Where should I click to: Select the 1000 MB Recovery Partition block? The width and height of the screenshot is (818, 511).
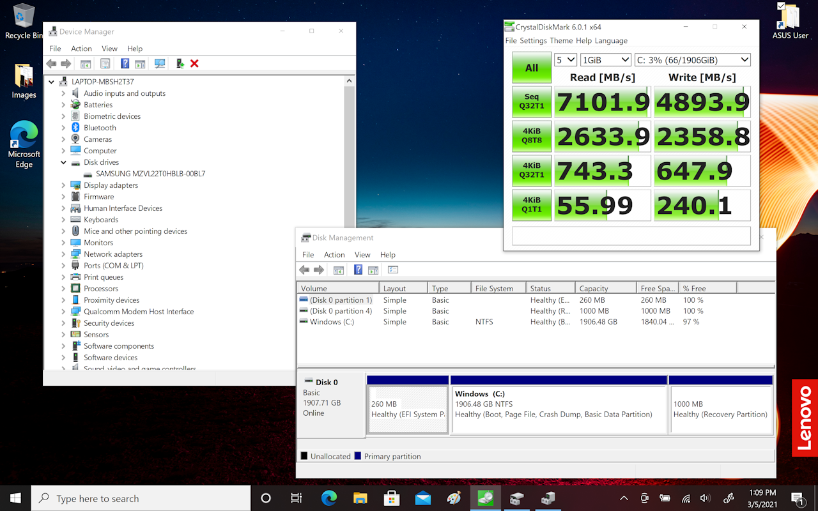coord(721,409)
